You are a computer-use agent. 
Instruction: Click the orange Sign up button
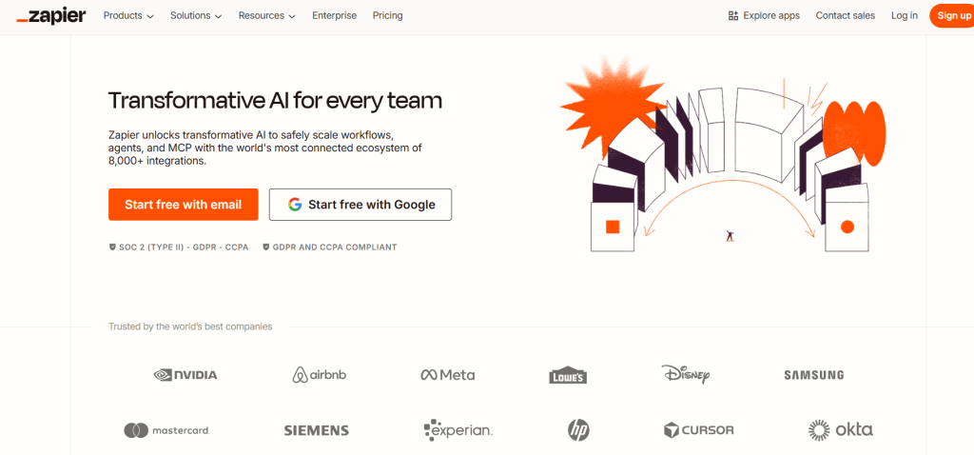point(953,15)
